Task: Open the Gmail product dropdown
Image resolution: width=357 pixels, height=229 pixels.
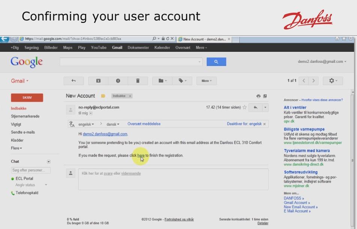Action: click(x=20, y=81)
